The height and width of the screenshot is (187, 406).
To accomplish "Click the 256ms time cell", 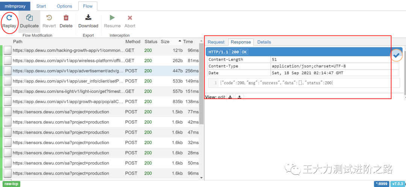I will pos(192,71).
